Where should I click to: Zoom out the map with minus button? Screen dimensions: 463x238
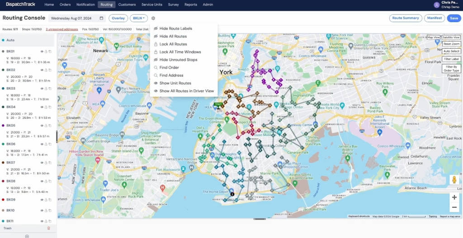tap(454, 207)
